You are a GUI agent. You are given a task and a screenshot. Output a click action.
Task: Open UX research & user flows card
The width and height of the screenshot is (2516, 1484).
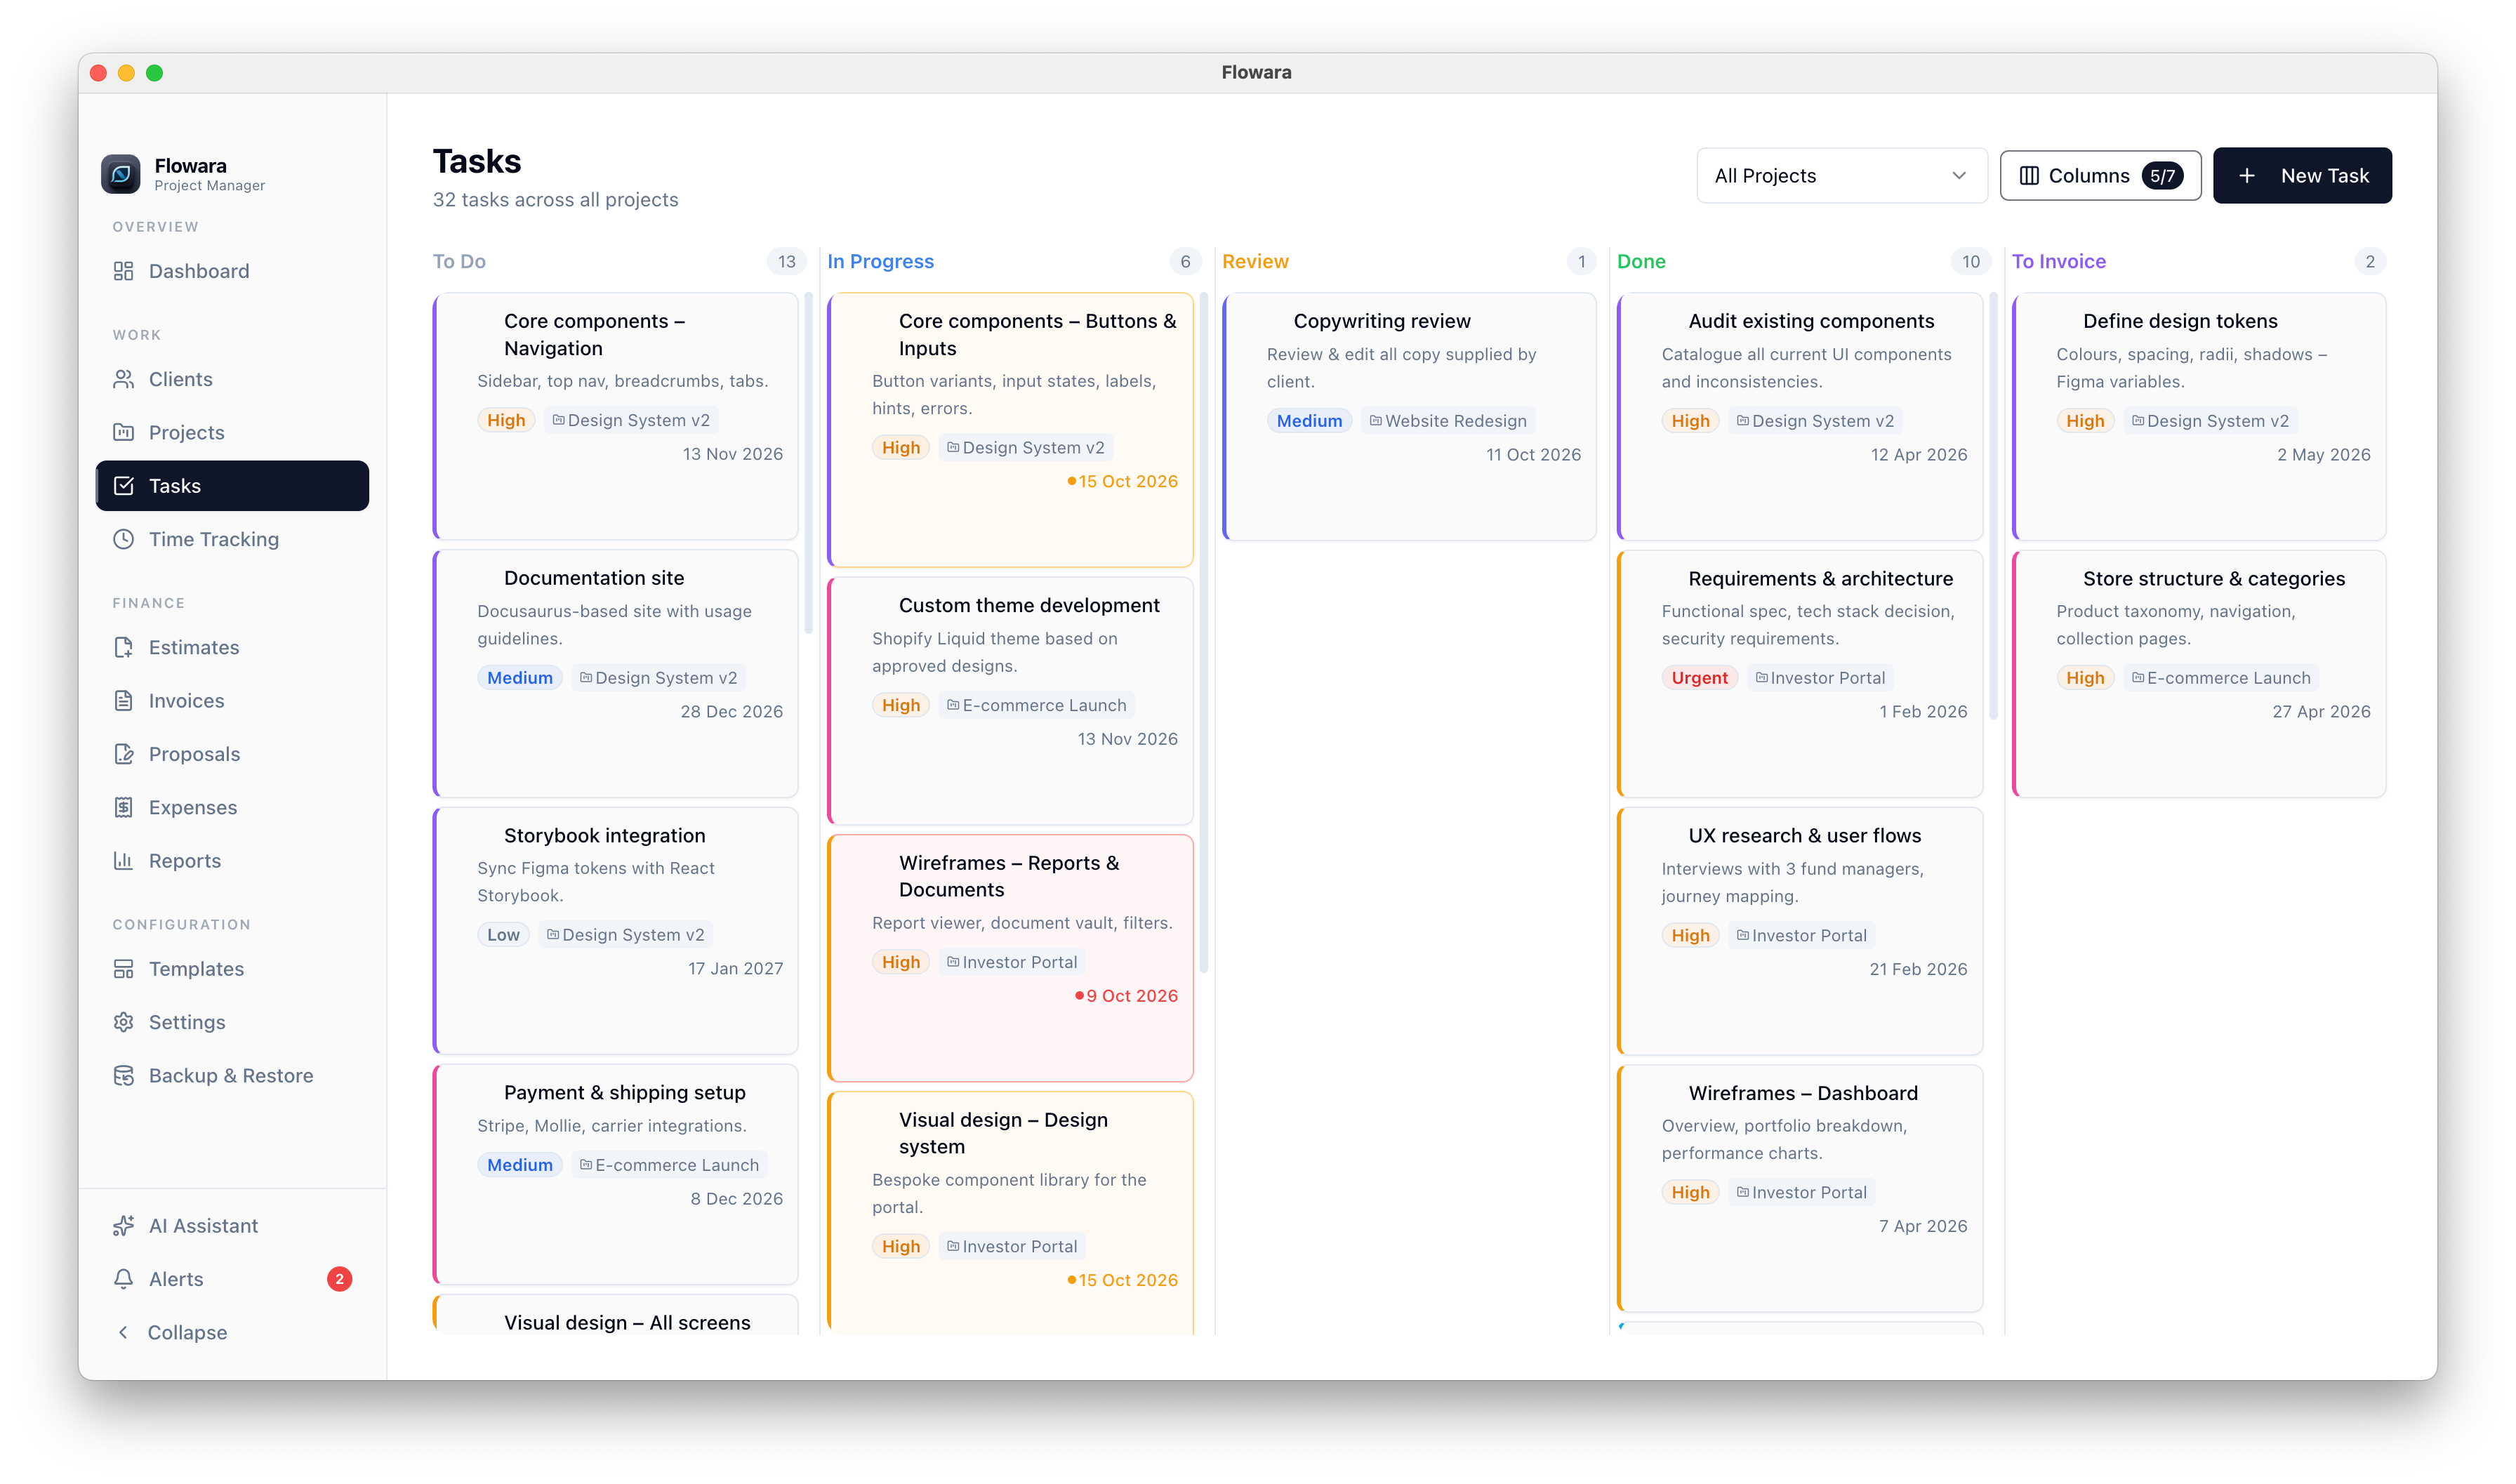pyautogui.click(x=1800, y=931)
